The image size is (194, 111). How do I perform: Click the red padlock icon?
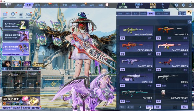click(107, 5)
